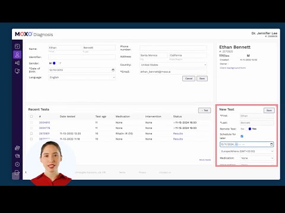Image resolution: width=285 pixels, height=213 pixels.
Task: Select the highlighted patients person icon
Action: coord(17,54)
